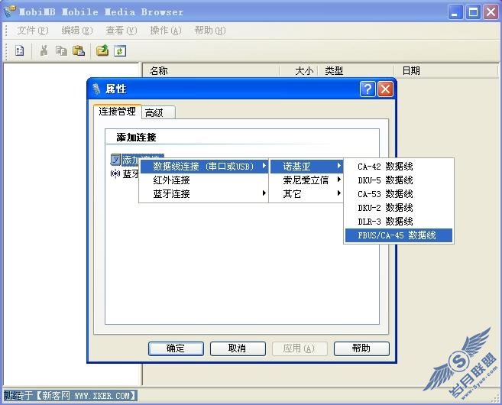This screenshot has height=405, width=502.
Task: Expand 索尼爱立信 submenu
Action: click(x=306, y=180)
